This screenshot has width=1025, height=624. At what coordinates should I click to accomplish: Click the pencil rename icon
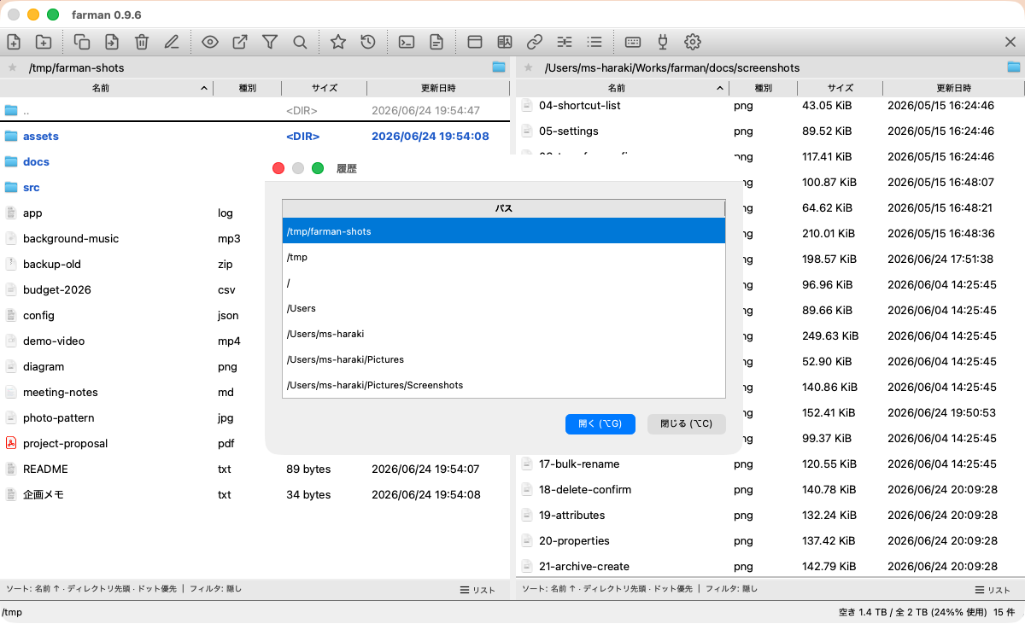[x=171, y=41]
